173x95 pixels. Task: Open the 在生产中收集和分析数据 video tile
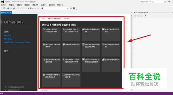coord(111,34)
